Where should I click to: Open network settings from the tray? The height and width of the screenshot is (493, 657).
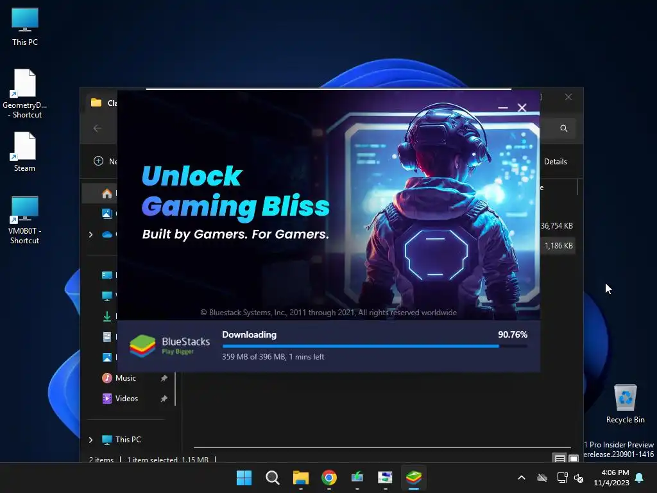pos(562,478)
